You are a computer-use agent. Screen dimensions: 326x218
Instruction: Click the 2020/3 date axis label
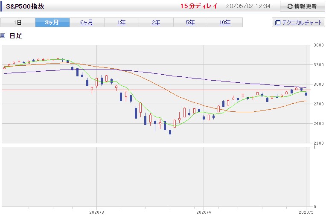pyautogui.click(x=97, y=212)
